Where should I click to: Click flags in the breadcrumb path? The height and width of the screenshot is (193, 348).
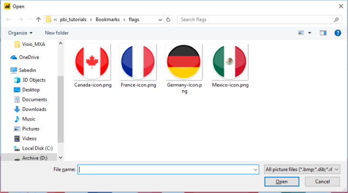pos(134,20)
